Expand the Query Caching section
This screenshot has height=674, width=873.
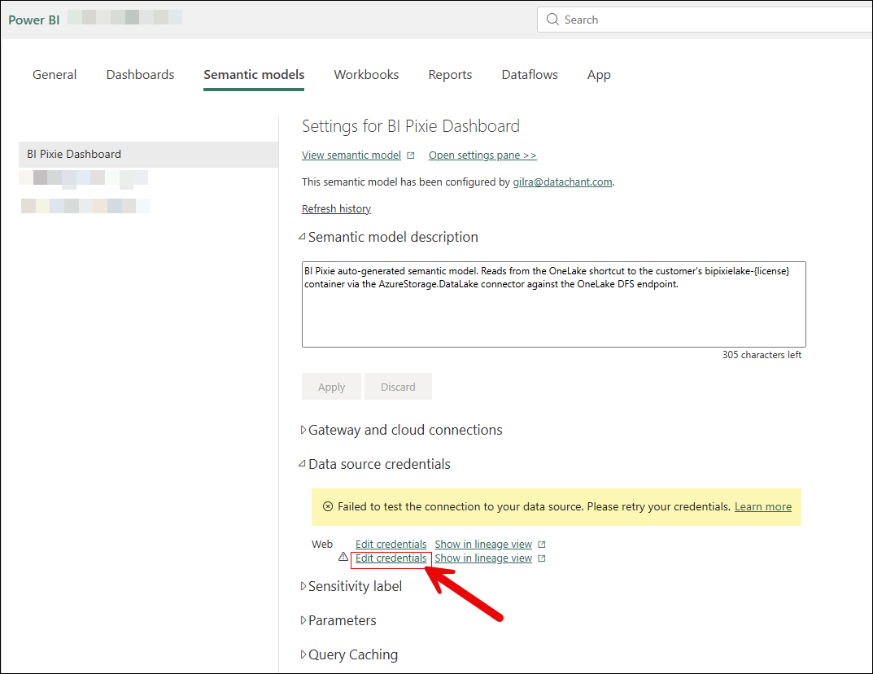pos(303,654)
